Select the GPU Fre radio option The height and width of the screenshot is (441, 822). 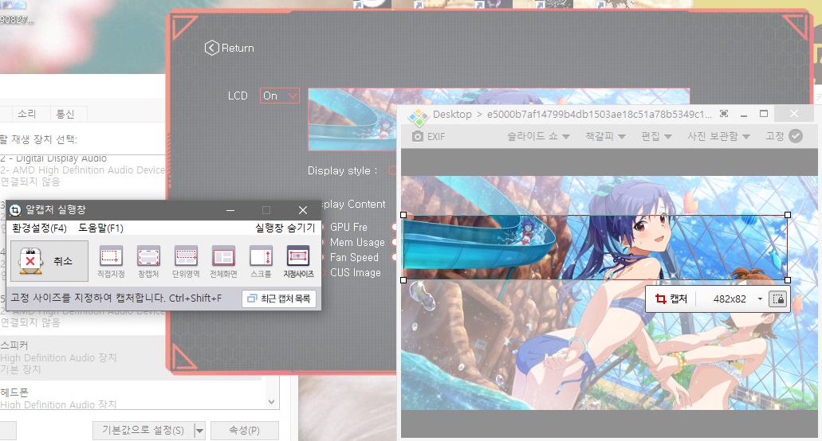point(323,228)
